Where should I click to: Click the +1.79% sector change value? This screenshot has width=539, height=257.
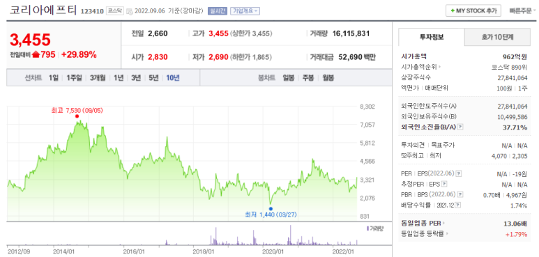[516, 234]
